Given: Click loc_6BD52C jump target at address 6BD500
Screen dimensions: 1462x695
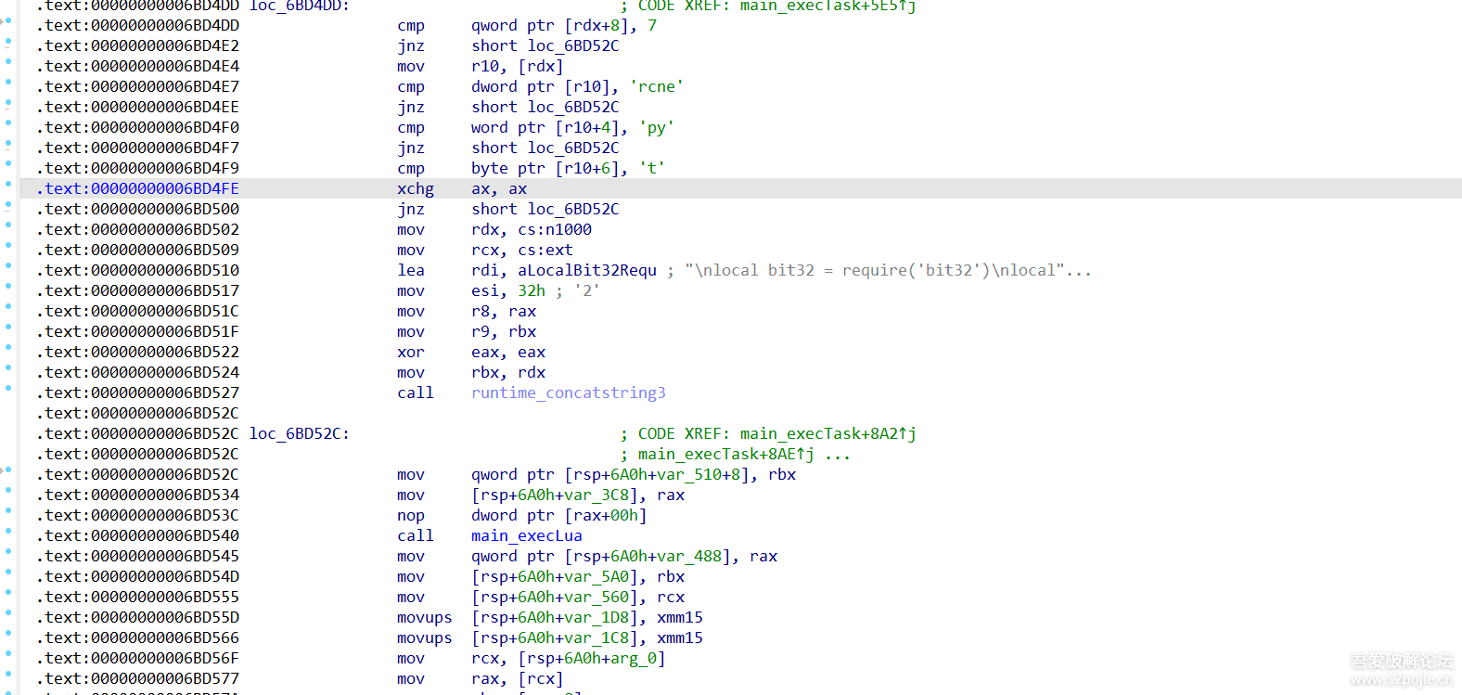Looking at the screenshot, I should point(572,209).
